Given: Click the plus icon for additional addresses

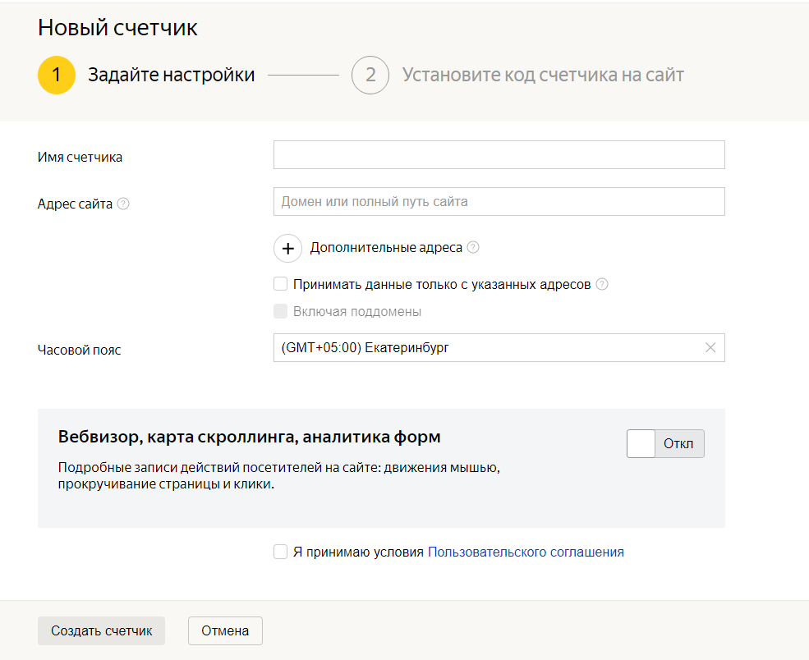Looking at the screenshot, I should 287,248.
